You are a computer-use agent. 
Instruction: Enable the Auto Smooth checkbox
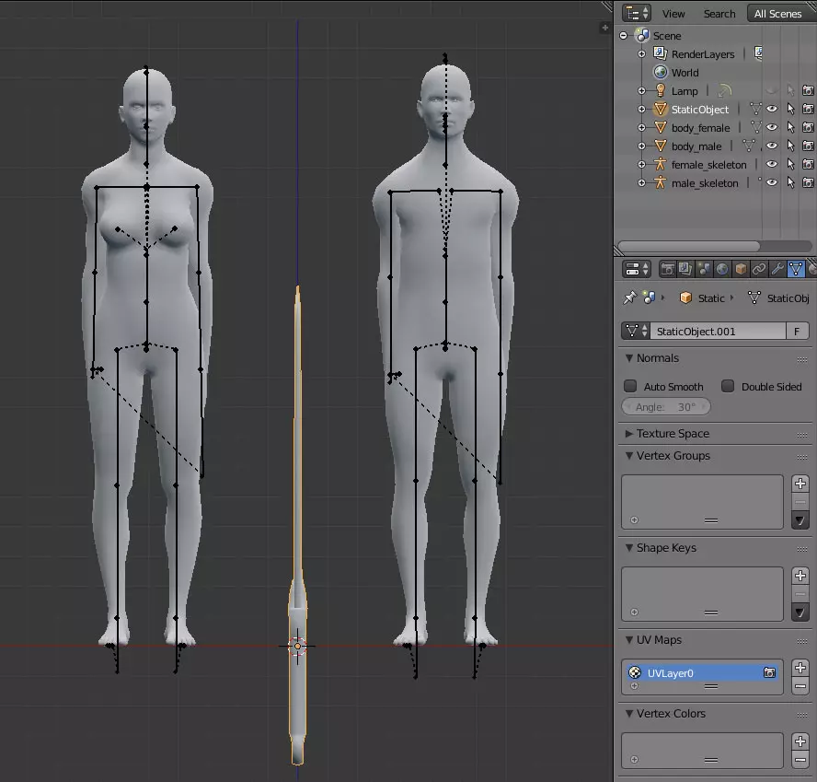[630, 387]
